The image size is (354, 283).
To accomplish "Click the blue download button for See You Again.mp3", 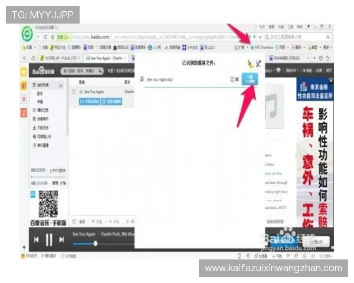I will (x=250, y=79).
